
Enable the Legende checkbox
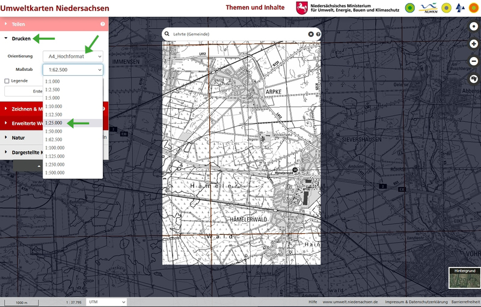pos(7,81)
